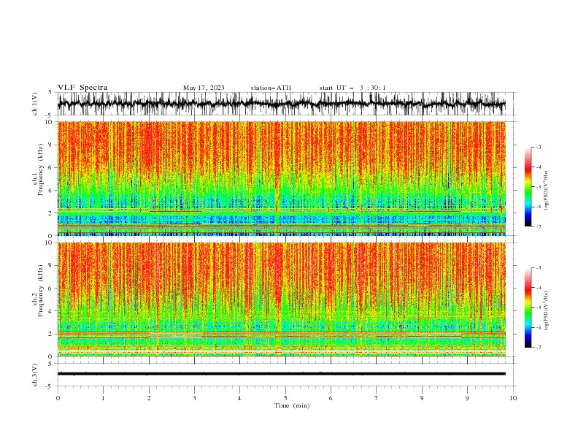578x447 pixels.
Task: Click time axis tick label '10'
Action: (513, 398)
